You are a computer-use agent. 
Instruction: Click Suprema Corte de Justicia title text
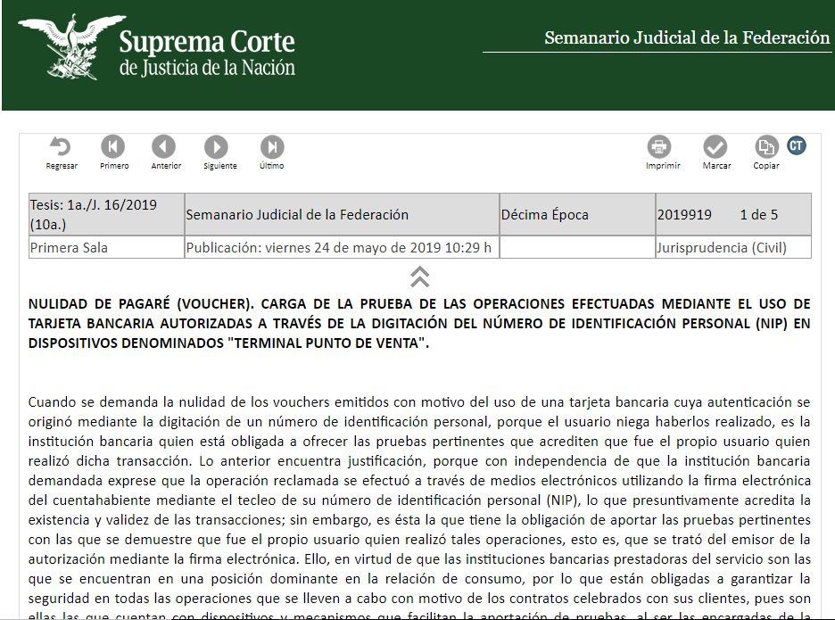click(207, 54)
